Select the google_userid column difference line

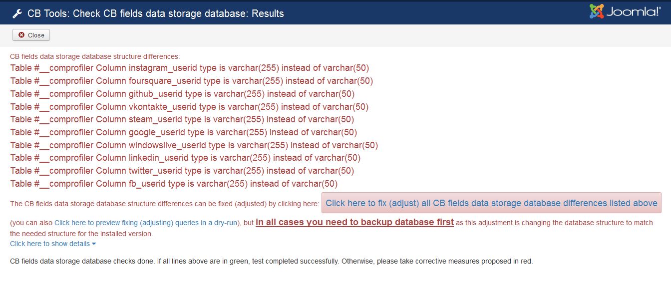click(x=184, y=132)
